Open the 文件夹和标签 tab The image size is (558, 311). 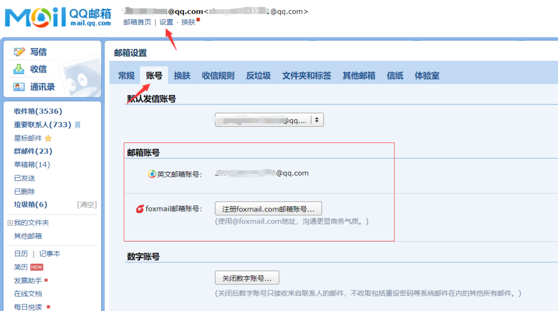click(307, 76)
